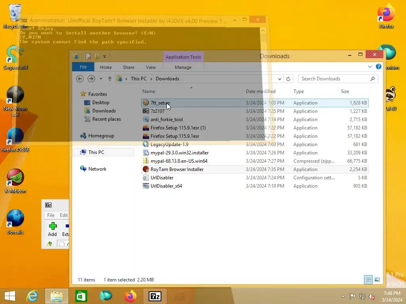Image resolution: width=406 pixels, height=304 pixels.
Task: Open the Home ribbon tab
Action: pos(105,67)
